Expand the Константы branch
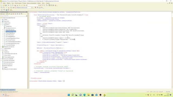The image size is (173, 97). [x=1, y=21]
